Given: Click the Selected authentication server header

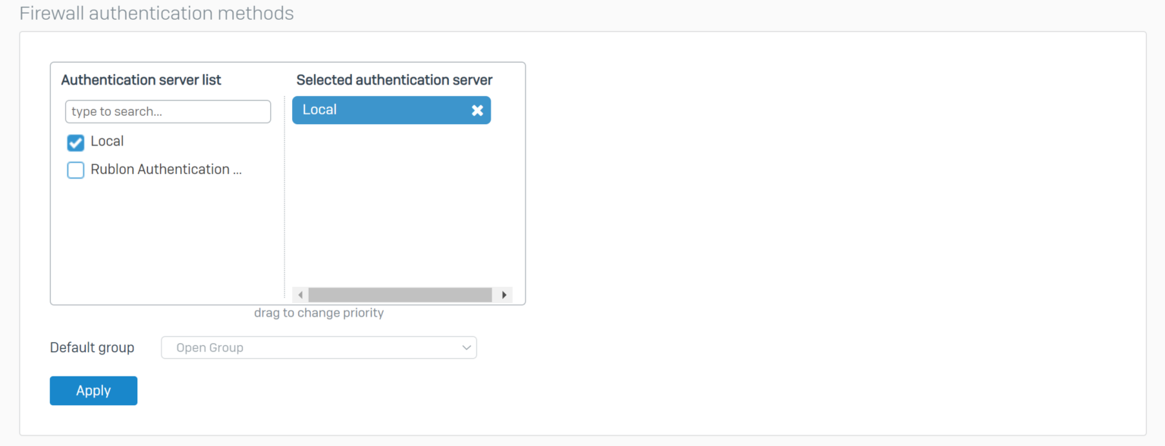Looking at the screenshot, I should (x=394, y=80).
